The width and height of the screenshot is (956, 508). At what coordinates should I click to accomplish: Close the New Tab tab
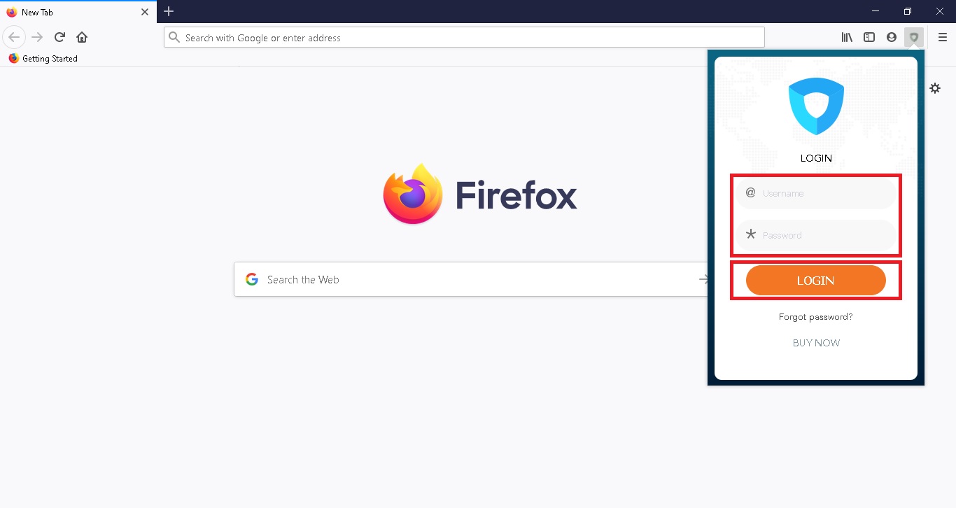click(145, 12)
